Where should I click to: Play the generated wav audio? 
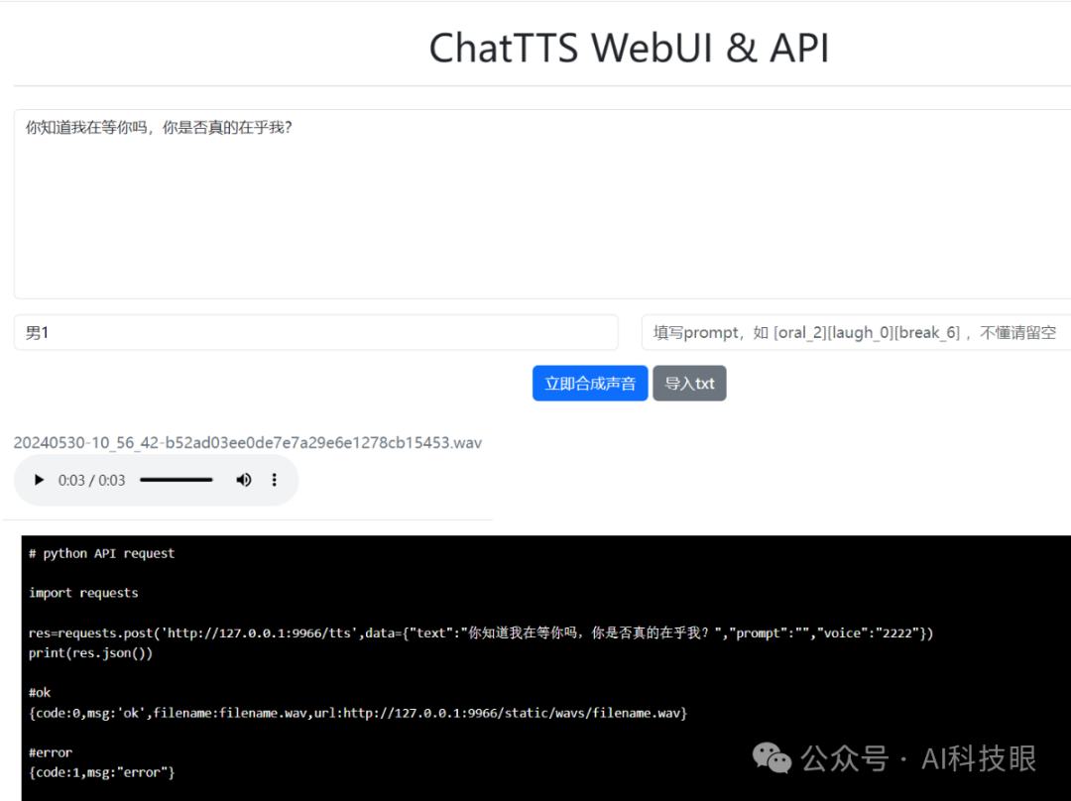coord(39,481)
